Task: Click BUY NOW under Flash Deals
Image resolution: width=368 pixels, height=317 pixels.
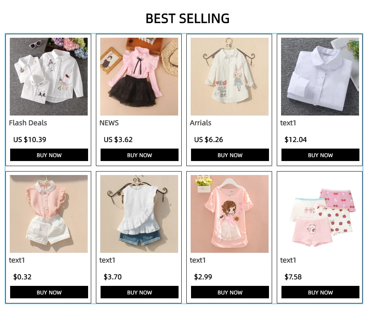Action: click(x=49, y=155)
